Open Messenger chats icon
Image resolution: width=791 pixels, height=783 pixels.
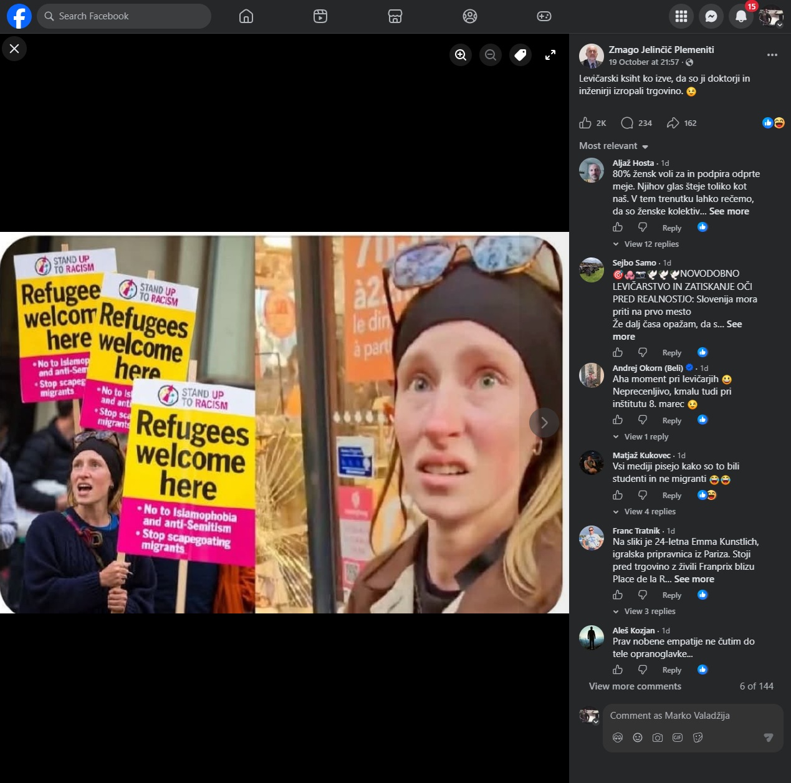click(711, 17)
